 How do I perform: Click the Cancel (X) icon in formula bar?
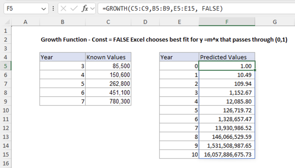pyautogui.click(x=63, y=8)
